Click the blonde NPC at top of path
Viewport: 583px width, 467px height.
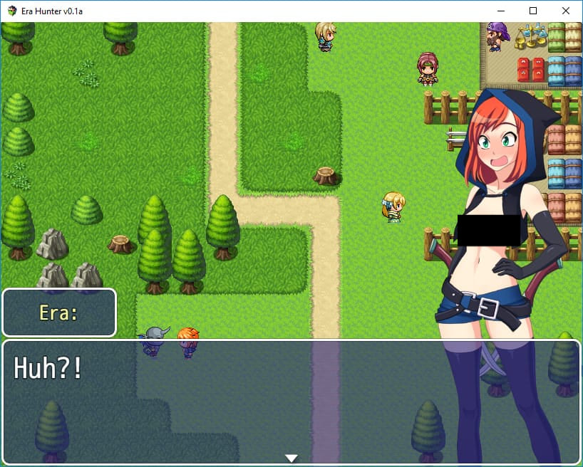coord(326,36)
